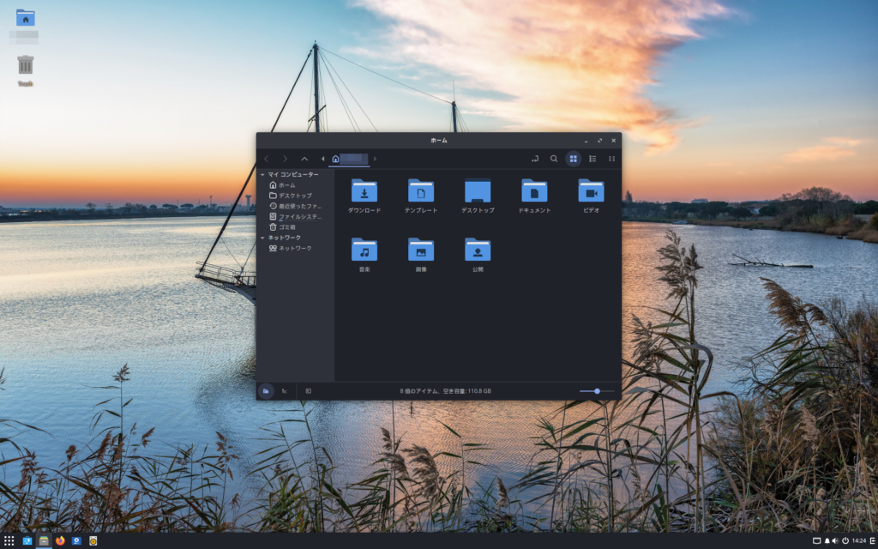The height and width of the screenshot is (549, 878).
Task: Hide the sidebar using status bar button
Action: tap(308, 391)
